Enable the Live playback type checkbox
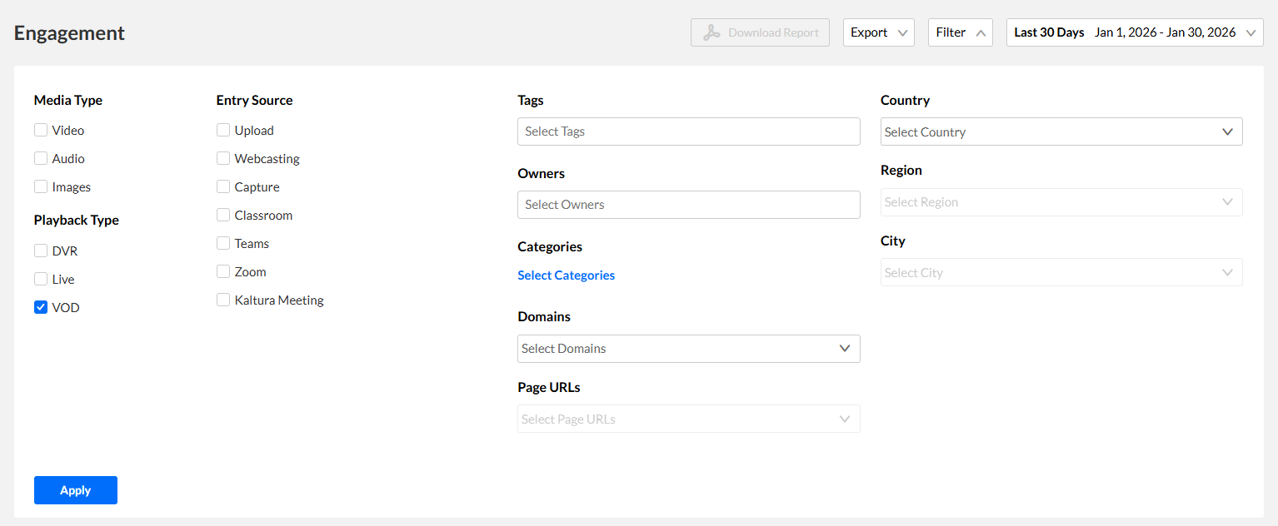Screen dimensions: 1278x526 point(41,279)
